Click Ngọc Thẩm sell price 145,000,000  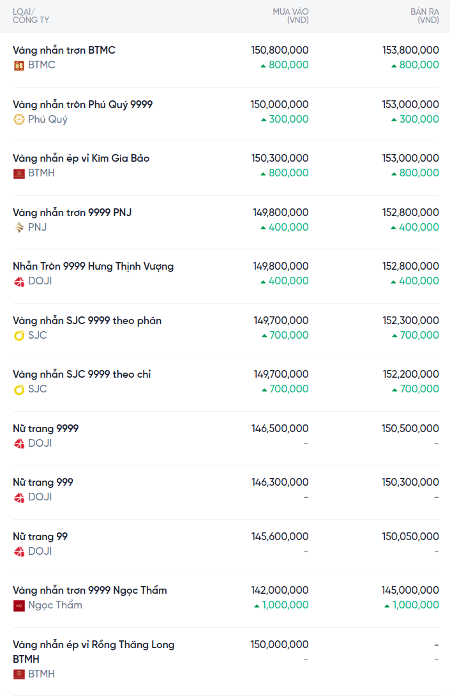click(410, 590)
